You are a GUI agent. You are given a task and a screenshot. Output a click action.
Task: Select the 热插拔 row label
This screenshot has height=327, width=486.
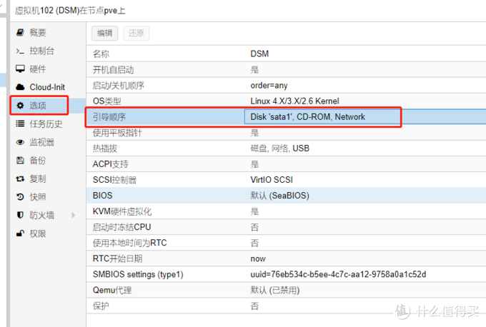click(105, 149)
